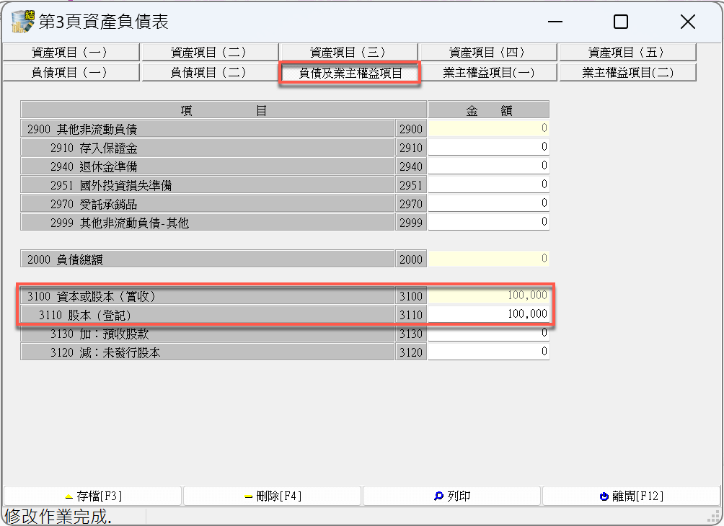Image resolution: width=724 pixels, height=526 pixels.
Task: Go to 負債項目（一） tab
Action: pos(71,73)
